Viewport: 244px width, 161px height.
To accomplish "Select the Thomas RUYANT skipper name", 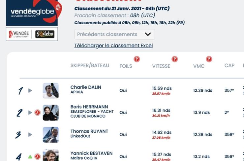I will (89, 131).
